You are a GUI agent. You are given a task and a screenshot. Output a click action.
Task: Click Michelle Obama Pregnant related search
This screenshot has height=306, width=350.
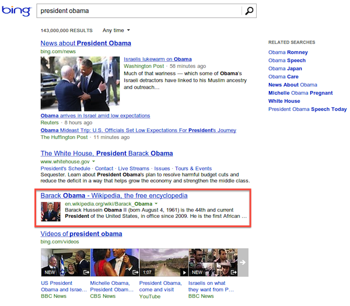300,93
